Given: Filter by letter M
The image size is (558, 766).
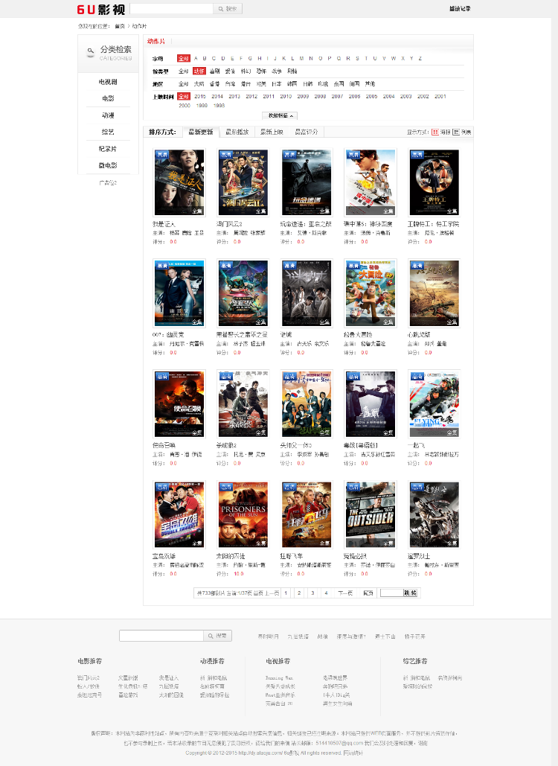Looking at the screenshot, I should point(302,58).
